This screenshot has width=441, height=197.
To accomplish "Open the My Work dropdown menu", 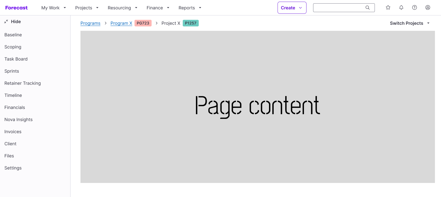I will point(53,8).
